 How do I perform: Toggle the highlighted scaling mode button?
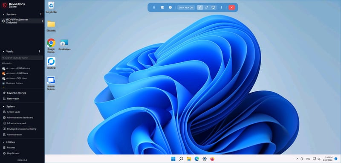click(x=200, y=7)
